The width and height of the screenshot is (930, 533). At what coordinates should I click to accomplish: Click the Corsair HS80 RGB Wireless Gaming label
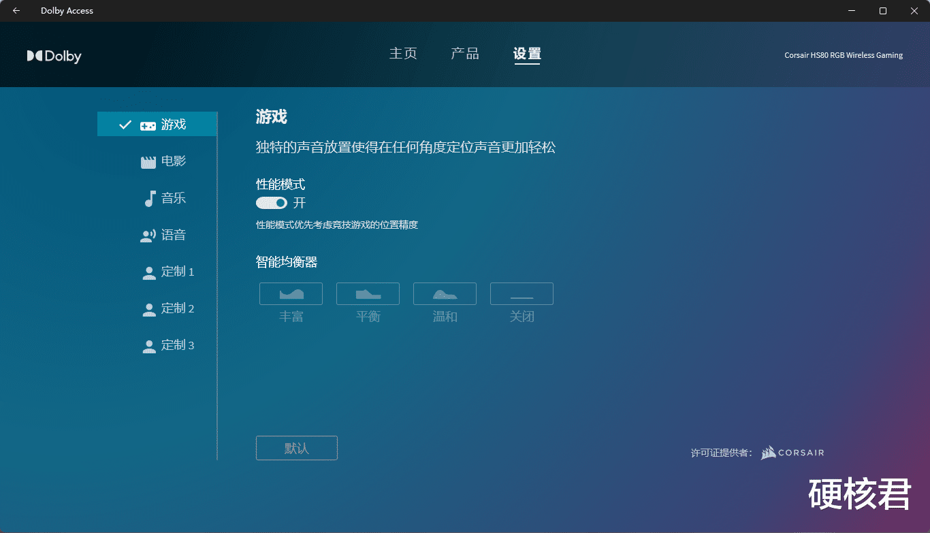[x=844, y=55]
